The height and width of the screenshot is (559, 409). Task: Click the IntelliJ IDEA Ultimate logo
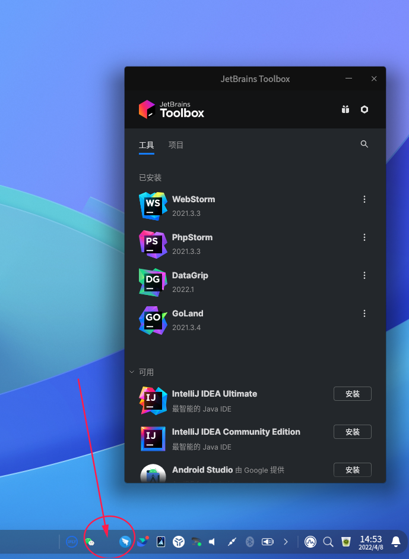click(153, 401)
